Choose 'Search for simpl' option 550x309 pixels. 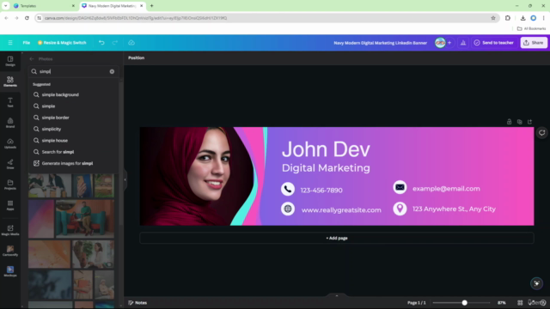[x=73, y=152]
